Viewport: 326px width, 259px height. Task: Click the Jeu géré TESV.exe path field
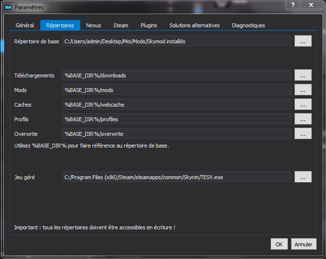tap(177, 177)
